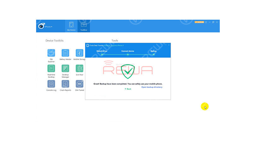
Task: Open the hamburger menu in title bar
Action: pos(206,22)
